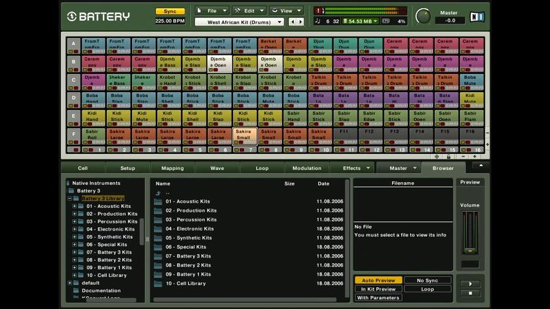The image size is (550, 309).
Task: Click the voices note icon in header
Action: (x=318, y=21)
